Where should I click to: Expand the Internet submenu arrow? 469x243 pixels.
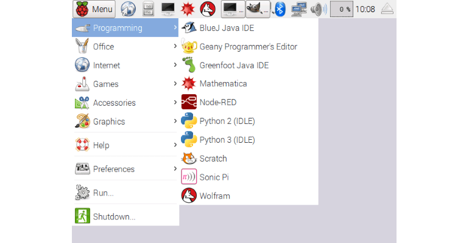175,65
